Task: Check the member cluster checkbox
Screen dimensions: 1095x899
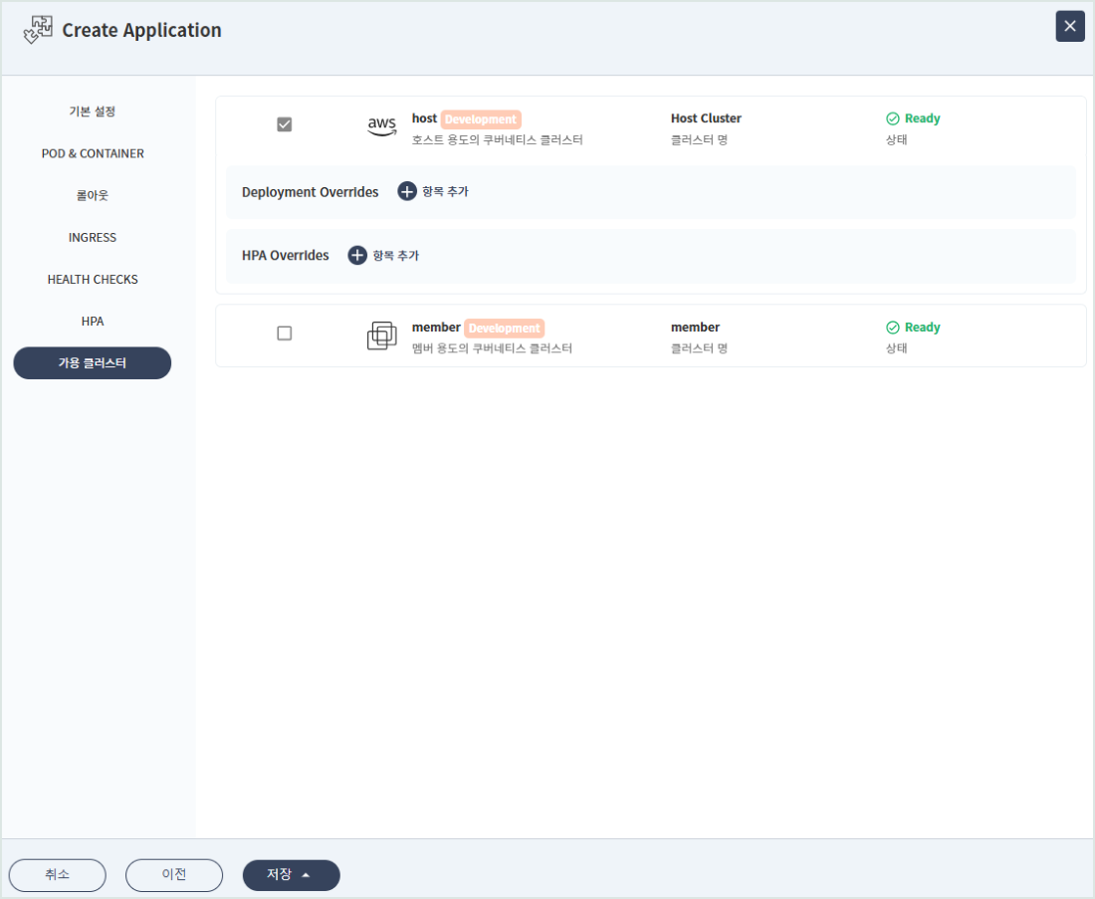Action: pyautogui.click(x=285, y=334)
